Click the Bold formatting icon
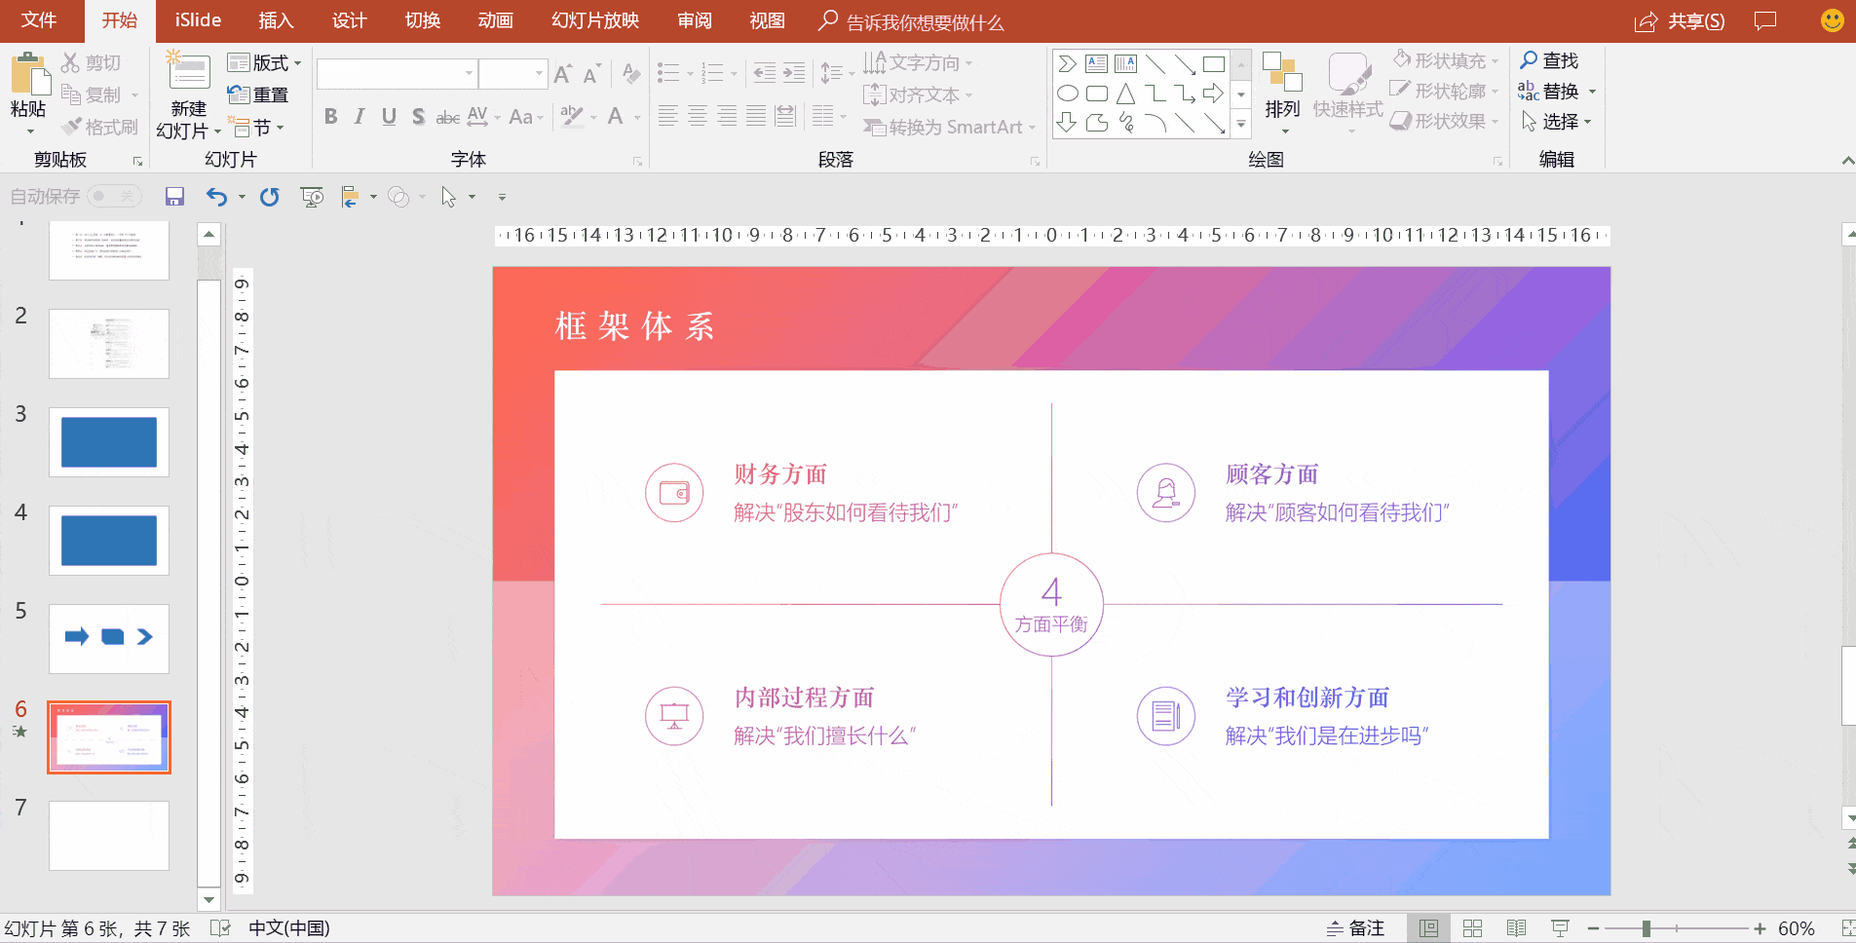The width and height of the screenshot is (1856, 943). [331, 117]
